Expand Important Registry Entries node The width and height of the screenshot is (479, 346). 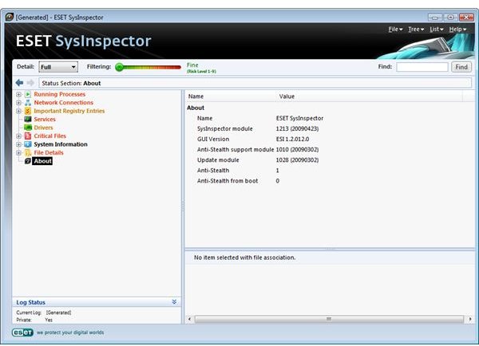pos(18,111)
